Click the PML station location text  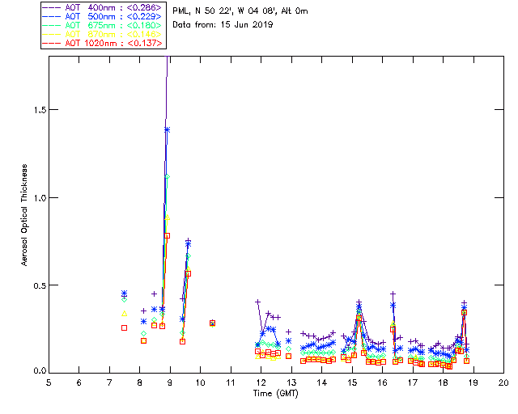point(240,11)
